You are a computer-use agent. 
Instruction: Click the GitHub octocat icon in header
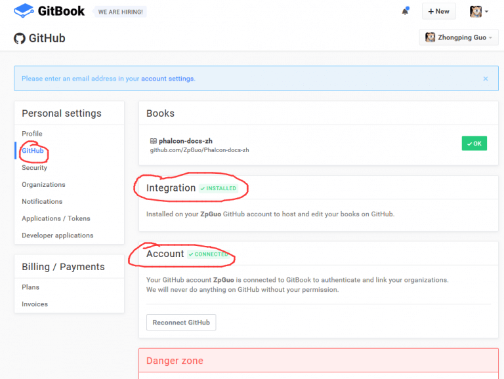point(20,38)
